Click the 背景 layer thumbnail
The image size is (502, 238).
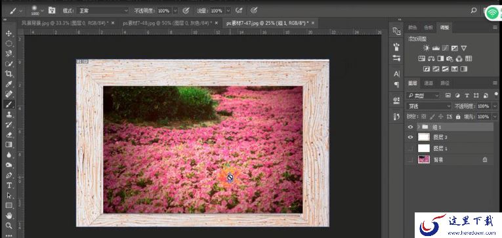click(x=424, y=159)
